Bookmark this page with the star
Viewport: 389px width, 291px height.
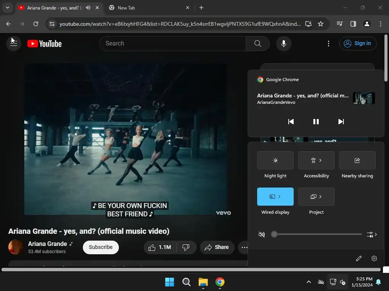(321, 24)
